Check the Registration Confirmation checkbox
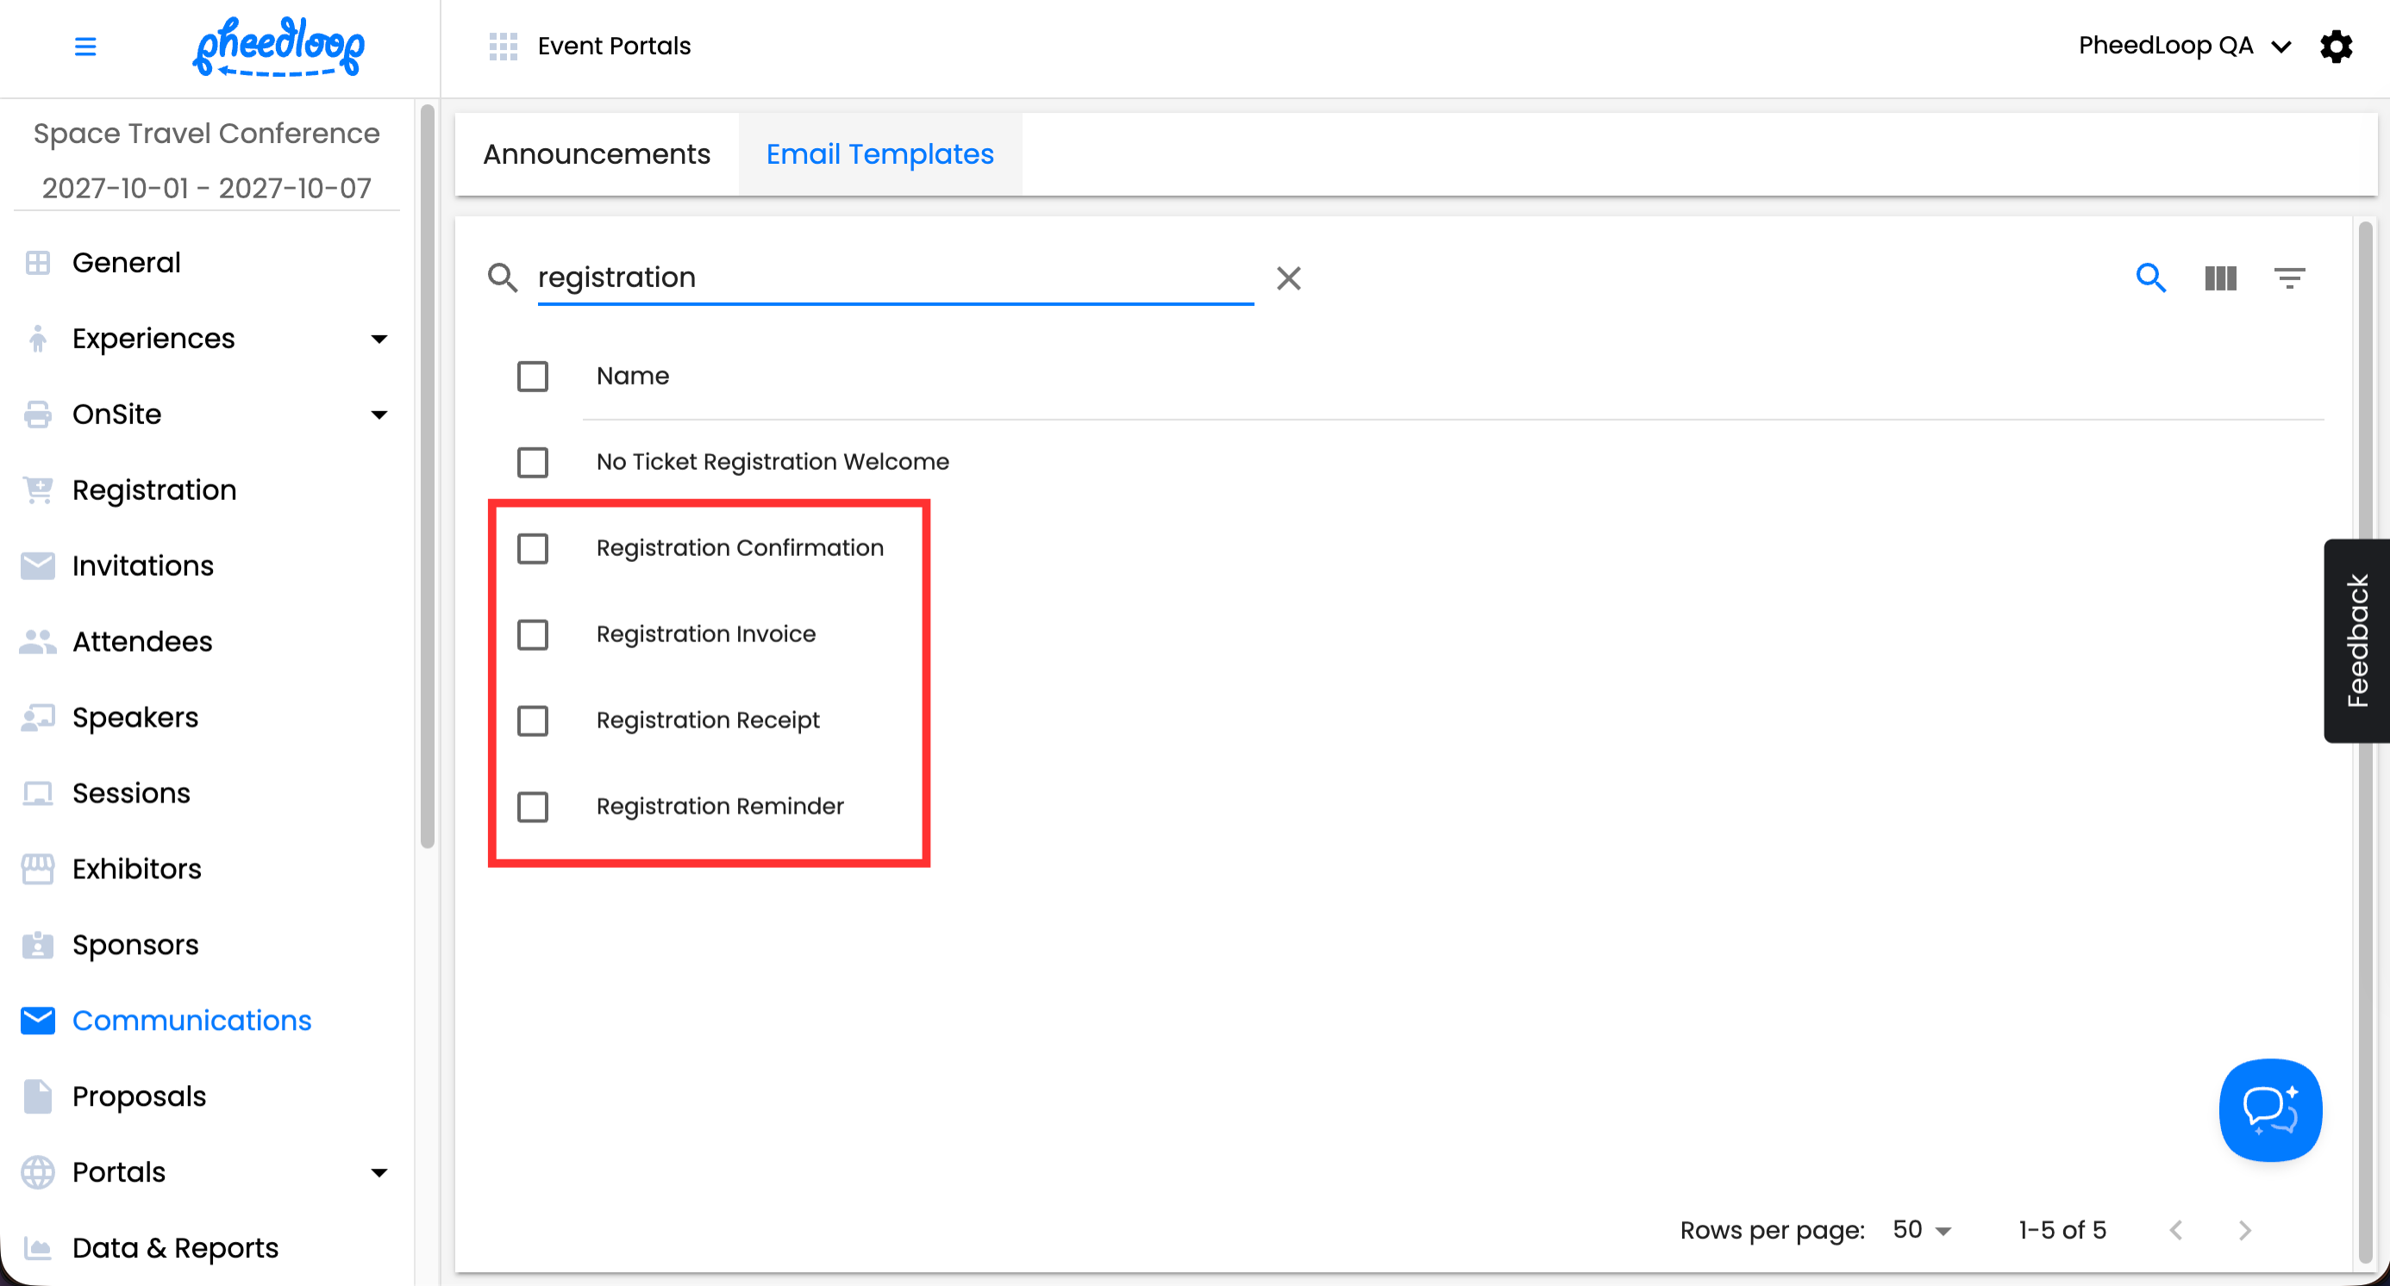 click(533, 548)
